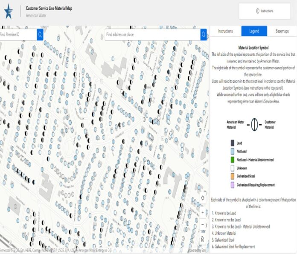Click the Powered by Esri attribution link
The height and width of the screenshot is (254, 297).
point(197,251)
